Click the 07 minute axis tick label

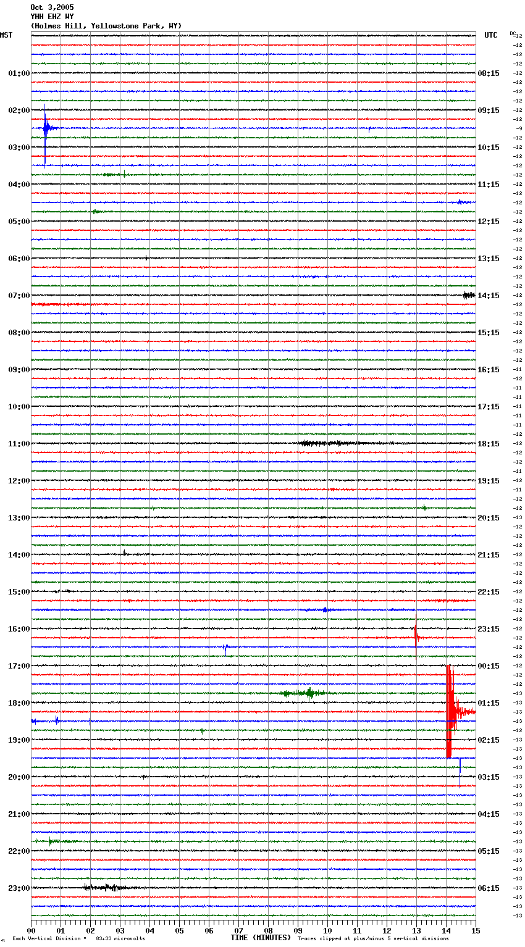[238, 930]
